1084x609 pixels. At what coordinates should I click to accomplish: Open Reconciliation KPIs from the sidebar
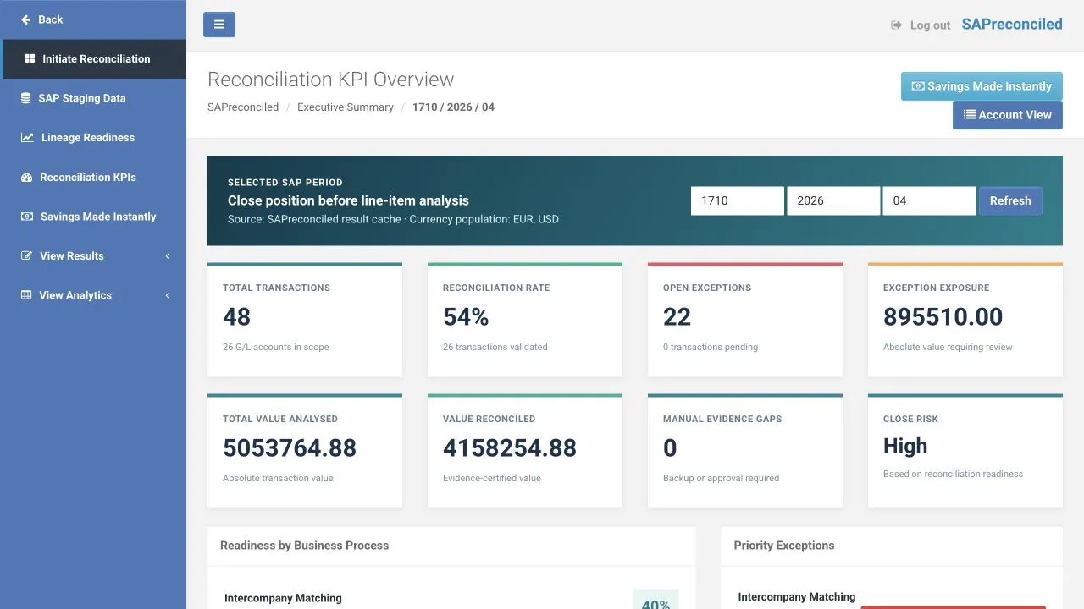(93, 178)
